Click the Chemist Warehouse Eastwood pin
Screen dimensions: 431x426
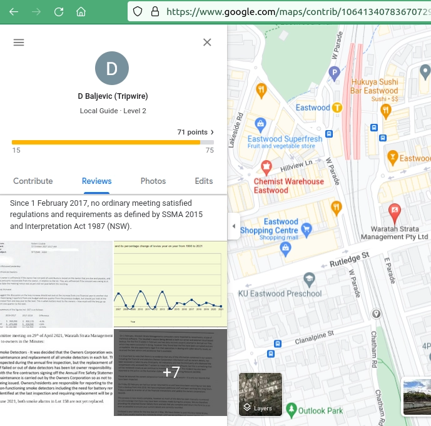266,168
